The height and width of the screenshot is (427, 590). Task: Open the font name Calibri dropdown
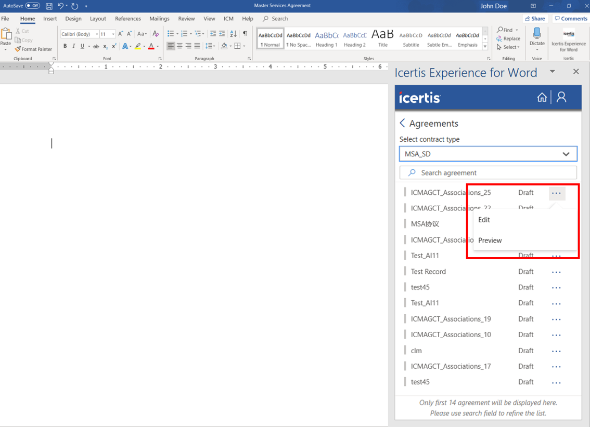pyautogui.click(x=97, y=34)
